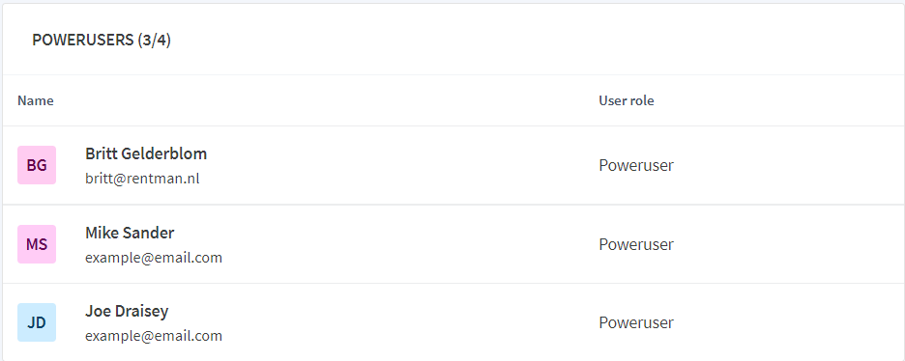
Task: Click empty space in Joe Draisey's row
Action: click(x=404, y=322)
